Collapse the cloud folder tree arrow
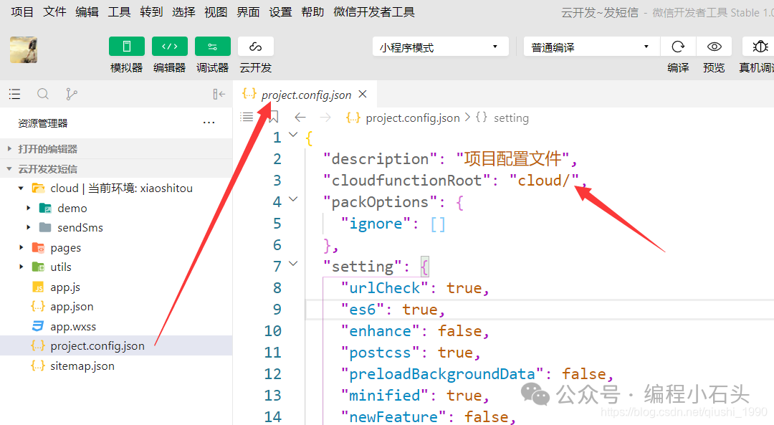 (21, 188)
